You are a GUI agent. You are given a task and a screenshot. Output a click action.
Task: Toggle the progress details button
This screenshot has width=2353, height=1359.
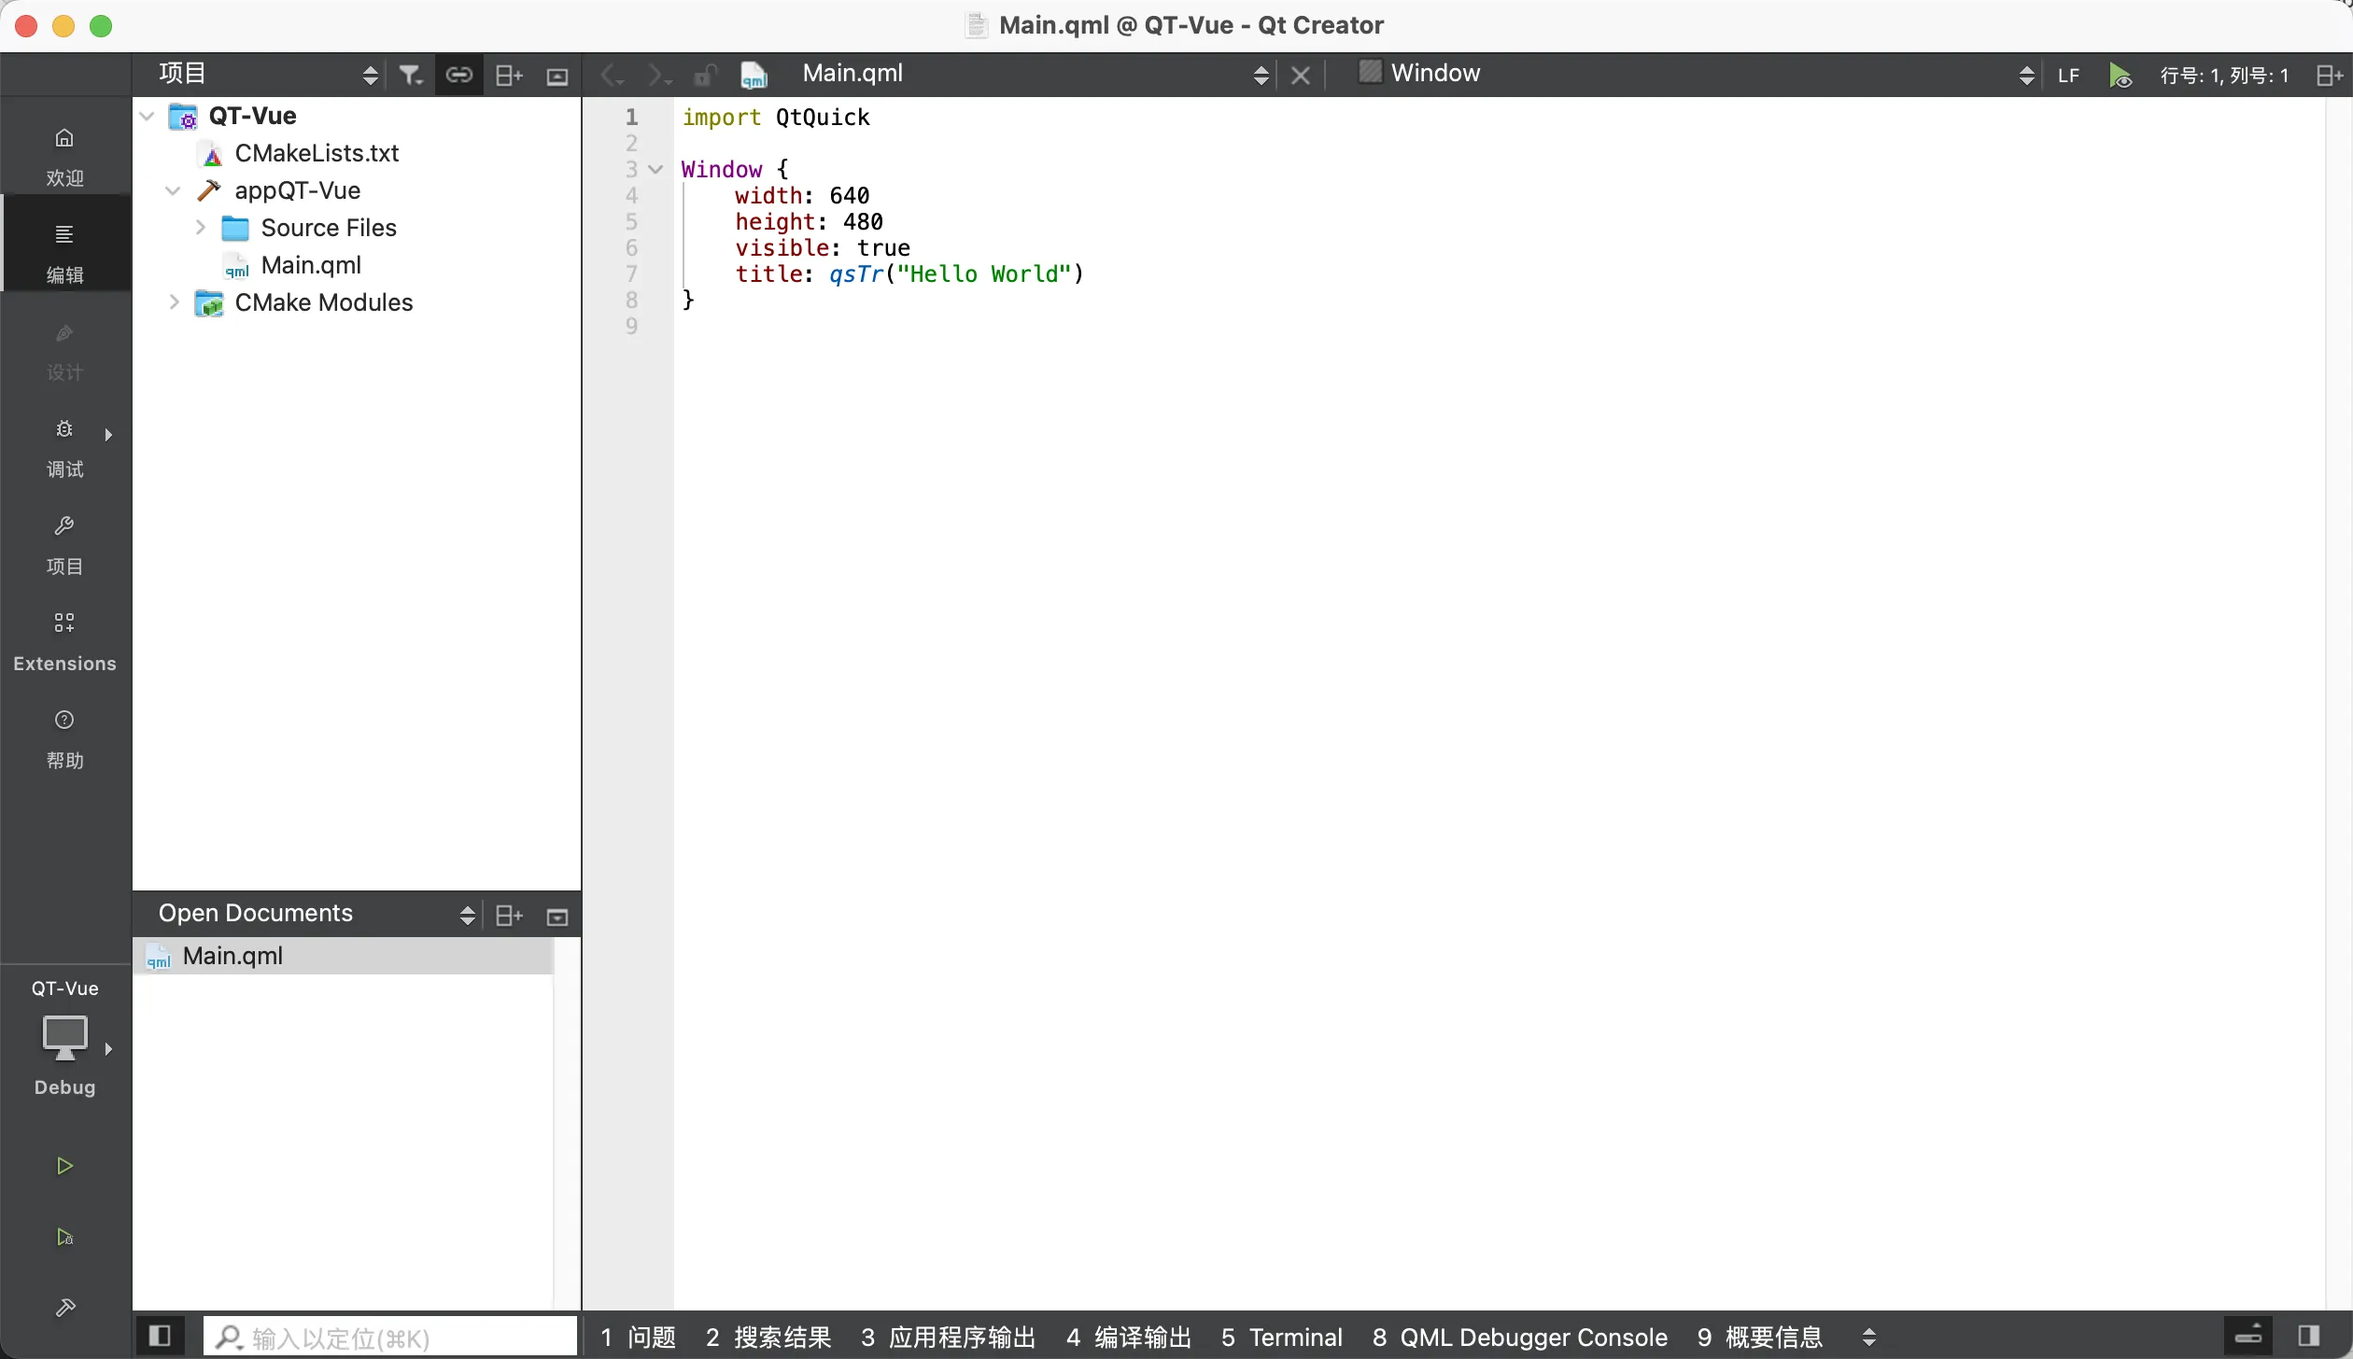coord(2248,1336)
